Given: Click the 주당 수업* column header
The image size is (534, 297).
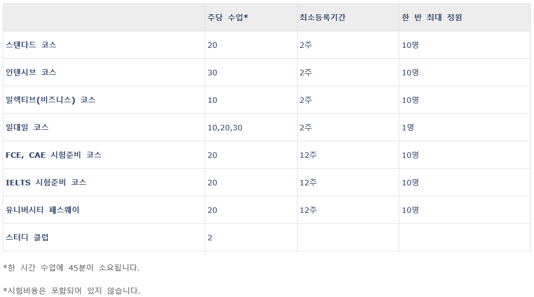Looking at the screenshot, I should point(228,18).
